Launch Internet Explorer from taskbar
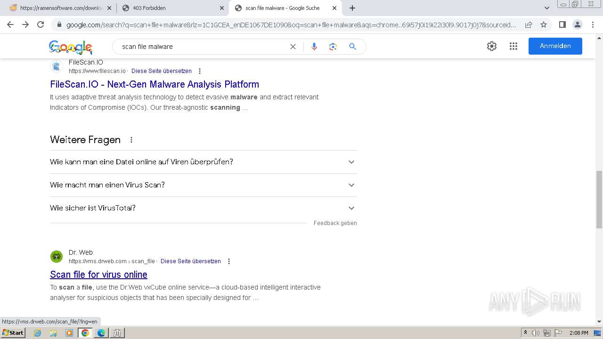Screen dimensions: 603x339 coord(38,333)
